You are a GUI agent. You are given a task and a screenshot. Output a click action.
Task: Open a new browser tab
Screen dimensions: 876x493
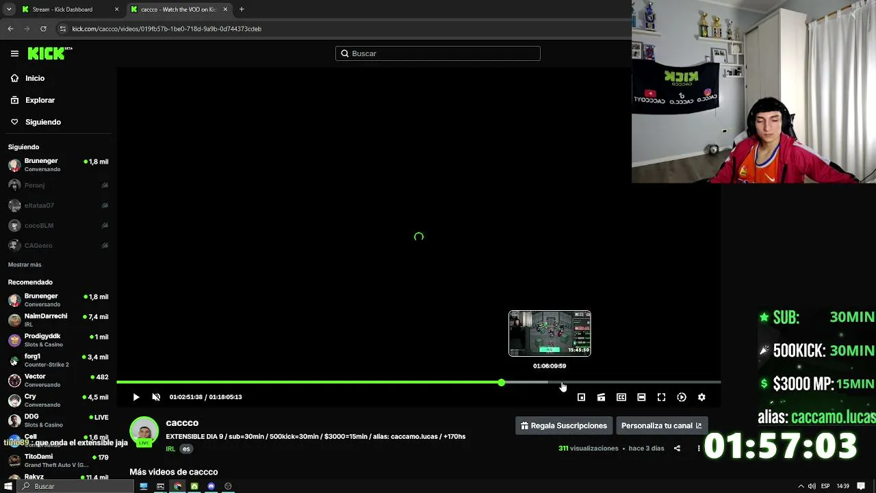242,10
